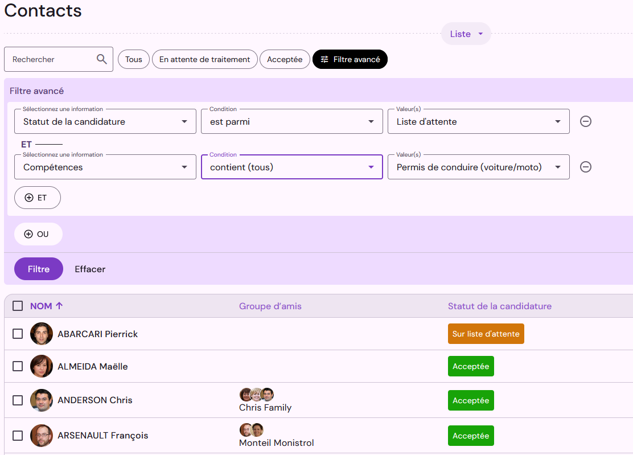Click the search magnifier icon
Image resolution: width=633 pixels, height=455 pixels.
point(102,59)
